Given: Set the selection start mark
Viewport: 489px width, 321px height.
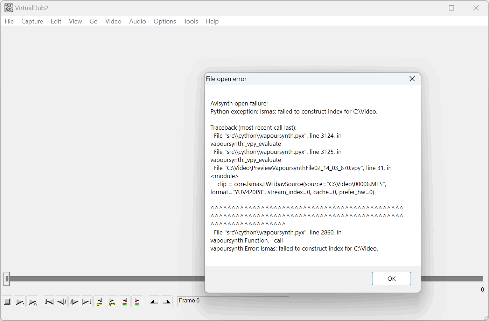Looking at the screenshot, I should tap(154, 301).
